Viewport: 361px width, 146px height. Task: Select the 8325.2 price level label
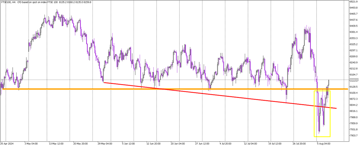point(353,44)
